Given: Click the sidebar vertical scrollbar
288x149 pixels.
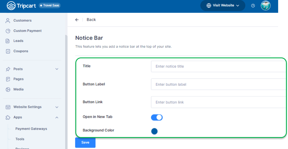Looking at the screenshot, I should coord(66,92).
